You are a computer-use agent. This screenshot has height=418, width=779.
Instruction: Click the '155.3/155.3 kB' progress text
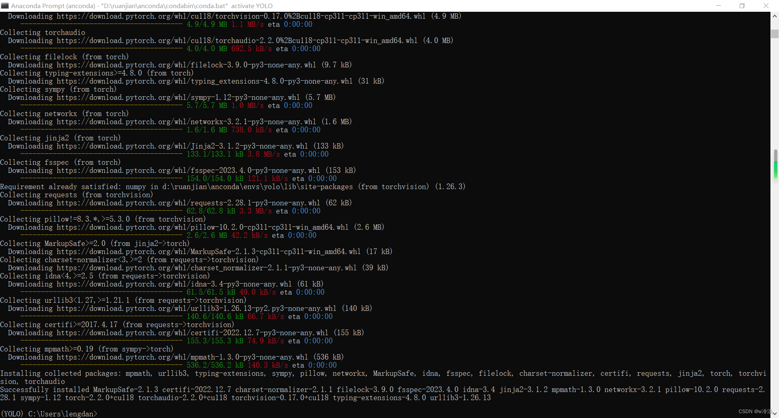click(x=215, y=341)
